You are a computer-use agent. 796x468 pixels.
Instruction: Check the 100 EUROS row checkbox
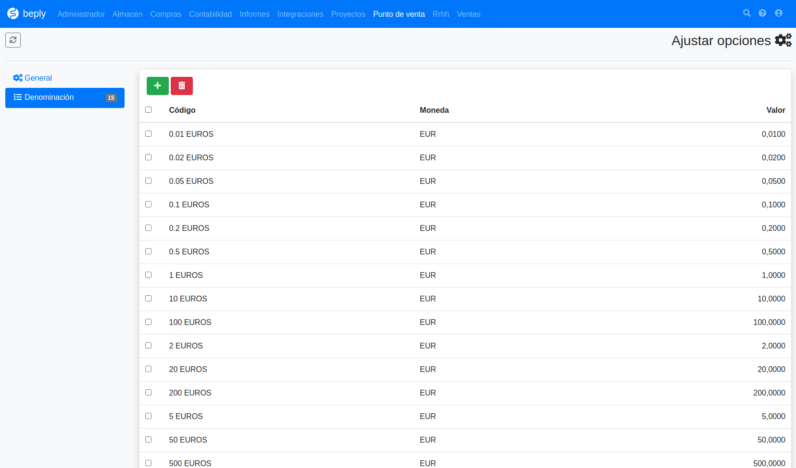coord(149,322)
